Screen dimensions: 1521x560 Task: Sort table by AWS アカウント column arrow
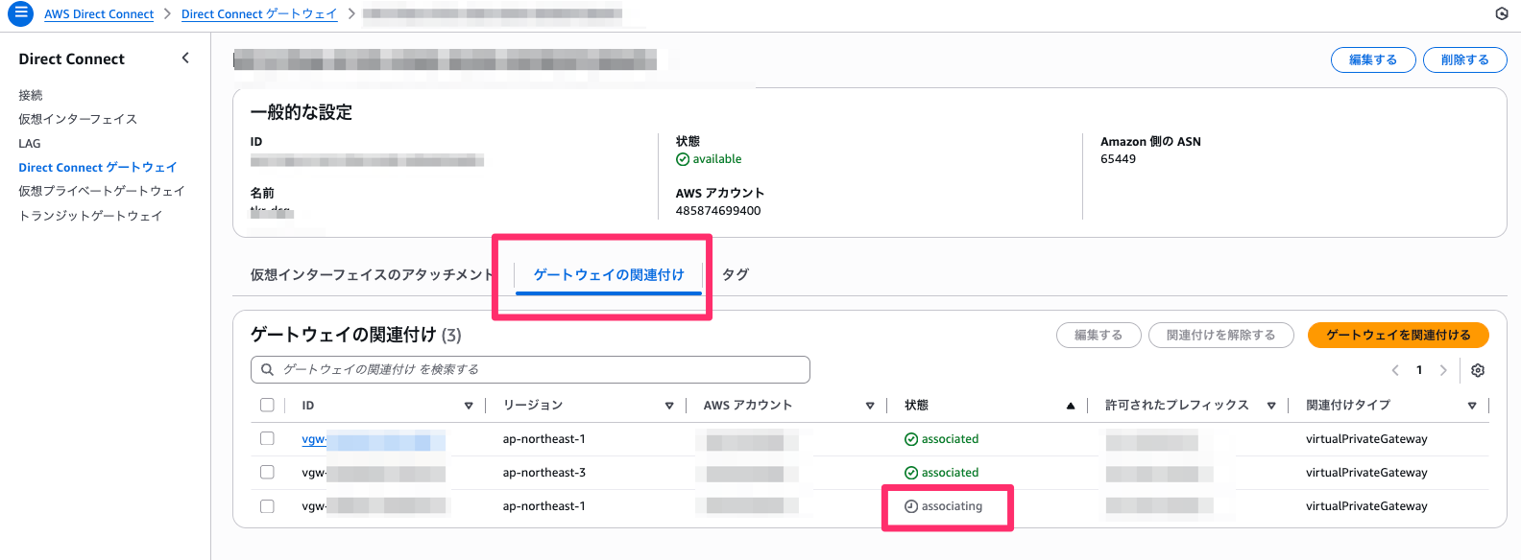pos(870,406)
